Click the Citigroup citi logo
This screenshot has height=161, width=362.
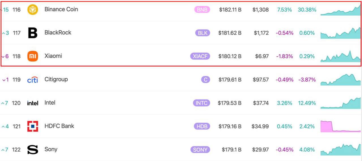coord(33,80)
